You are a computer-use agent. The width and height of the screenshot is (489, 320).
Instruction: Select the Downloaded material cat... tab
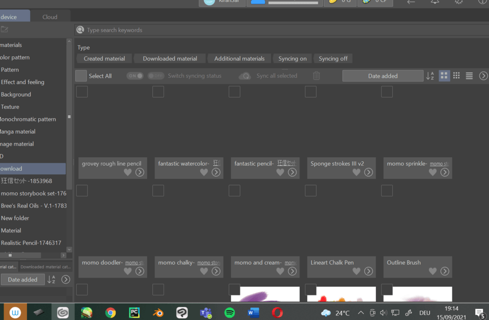pyautogui.click(x=45, y=267)
